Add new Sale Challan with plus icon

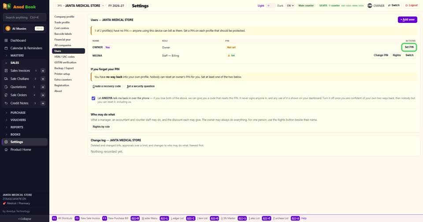point(43,79)
